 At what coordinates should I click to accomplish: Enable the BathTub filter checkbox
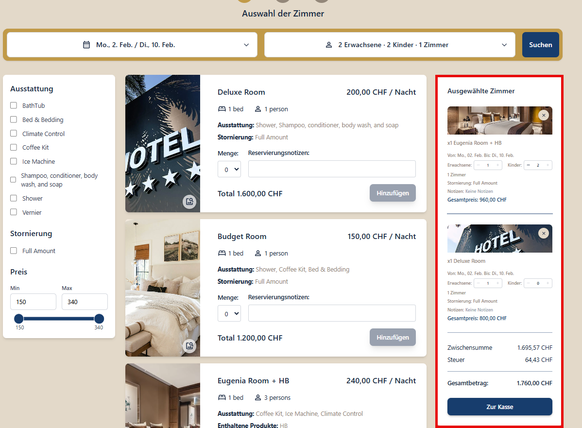pos(14,105)
